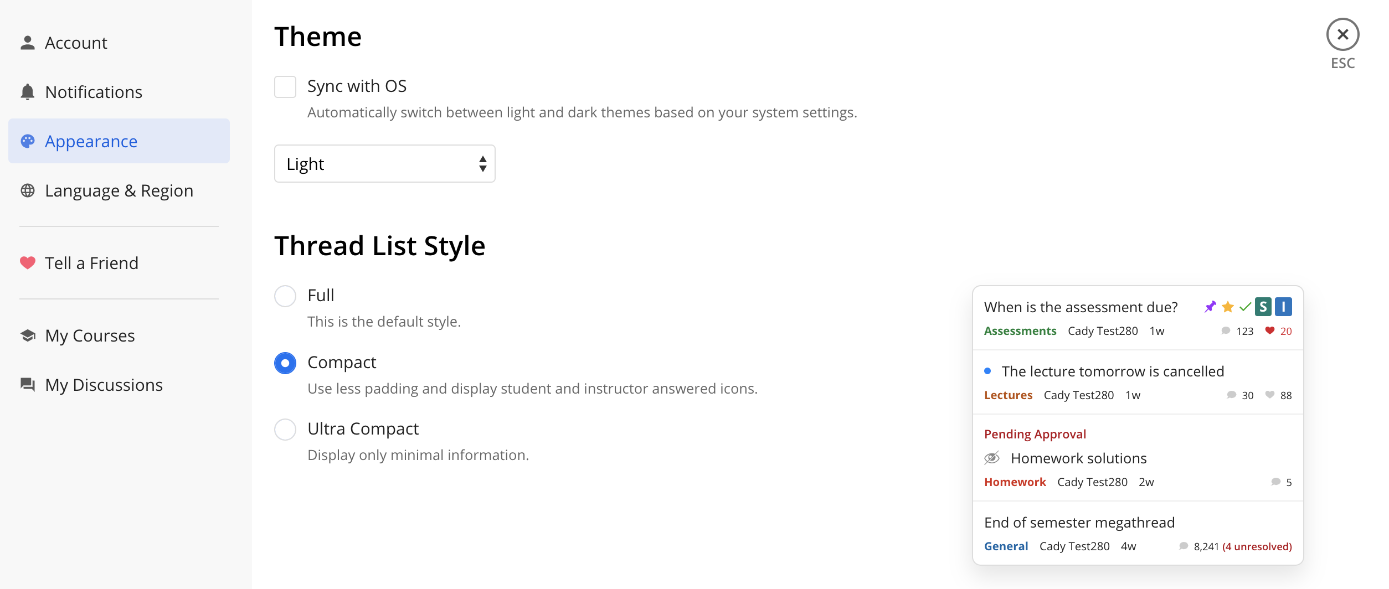Screen dimensions: 1389x589
Task: Go to Language & Region settings
Action: pos(119,190)
